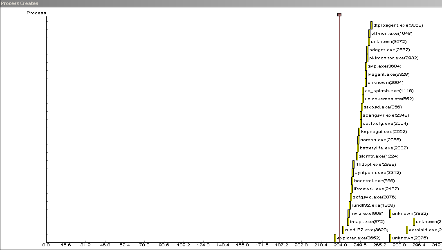Click the avp.exe(3604) process marker

pos(366,66)
